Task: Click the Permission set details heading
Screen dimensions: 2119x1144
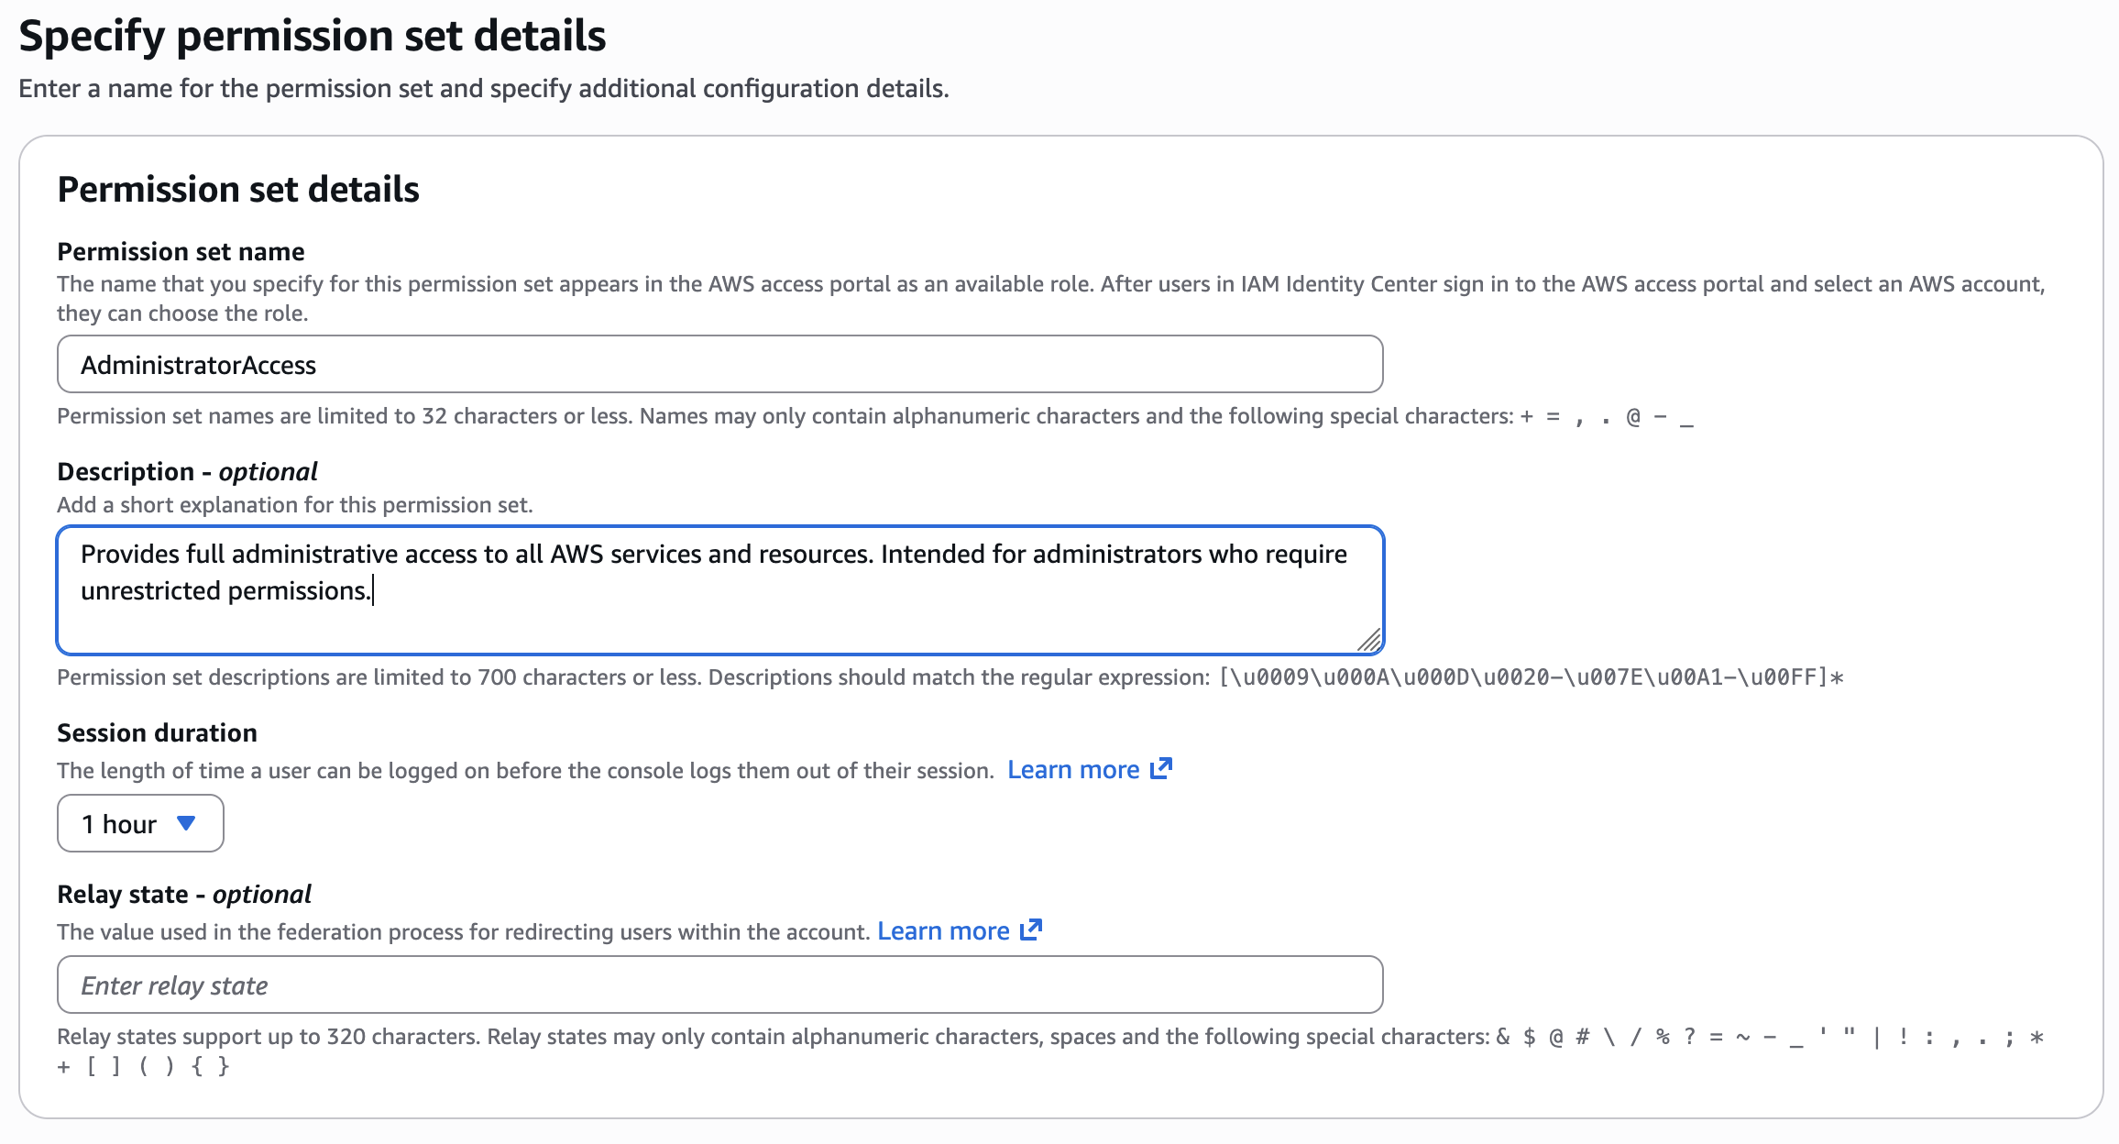Action: tap(238, 189)
